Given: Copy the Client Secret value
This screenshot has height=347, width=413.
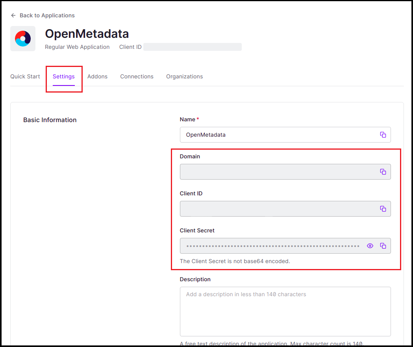Looking at the screenshot, I should (383, 246).
